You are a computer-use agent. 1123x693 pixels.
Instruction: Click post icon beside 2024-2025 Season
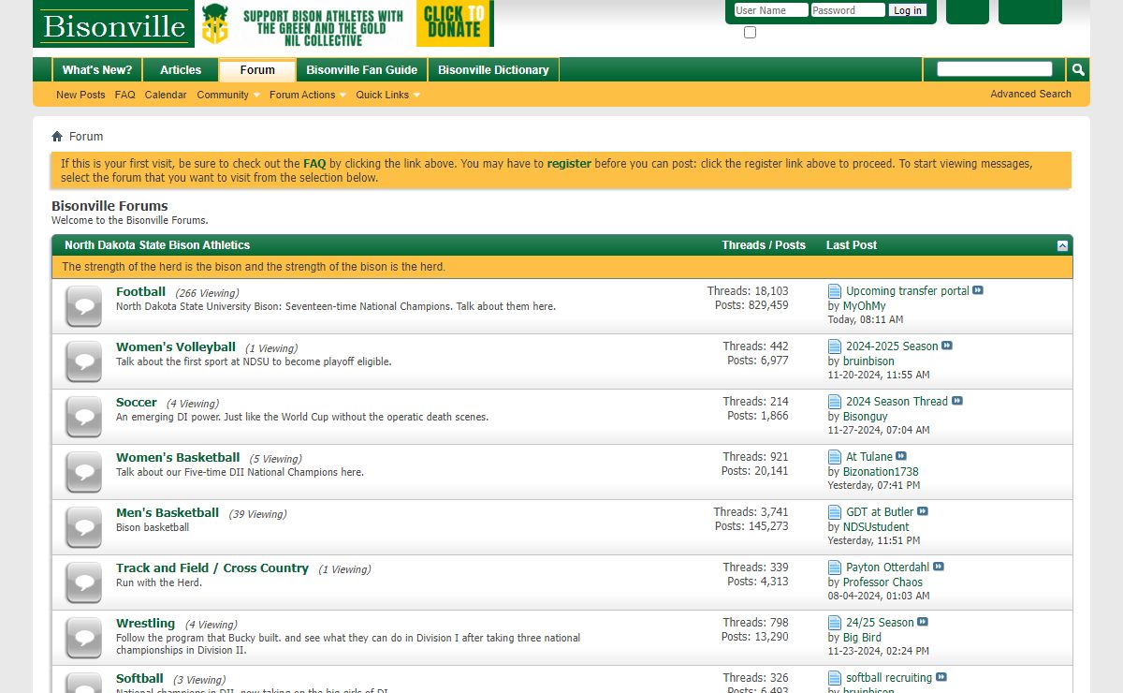835,346
